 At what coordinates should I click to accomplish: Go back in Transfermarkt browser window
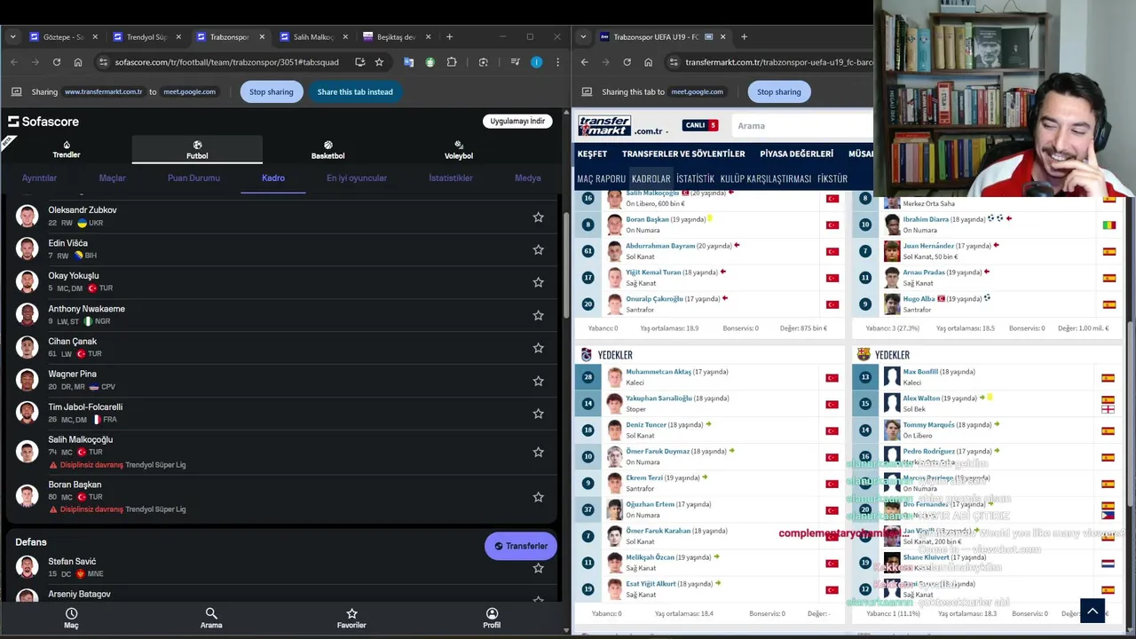tap(584, 62)
